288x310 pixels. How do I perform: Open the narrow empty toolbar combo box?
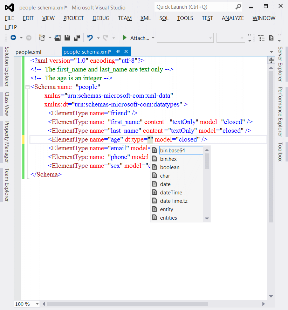tap(231, 38)
